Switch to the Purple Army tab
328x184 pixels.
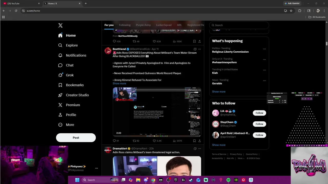(143, 25)
